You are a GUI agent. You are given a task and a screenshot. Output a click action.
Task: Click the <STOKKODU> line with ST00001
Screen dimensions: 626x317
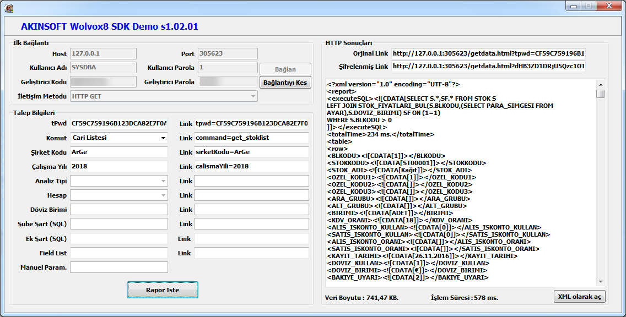407,163
